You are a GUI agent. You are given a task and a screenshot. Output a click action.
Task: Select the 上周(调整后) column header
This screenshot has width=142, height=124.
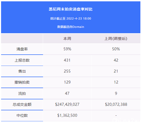(x=116, y=39)
